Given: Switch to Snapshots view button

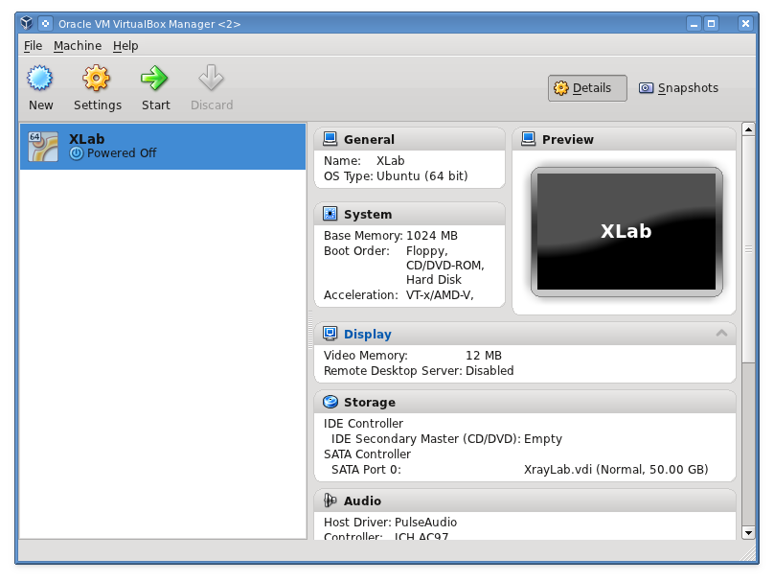Looking at the screenshot, I should tap(679, 88).
